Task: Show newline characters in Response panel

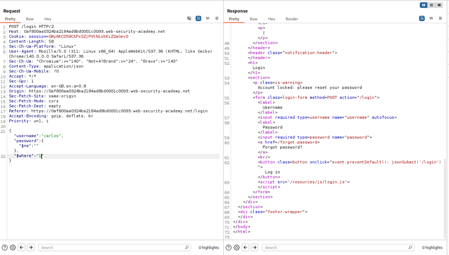Action: click(x=431, y=18)
